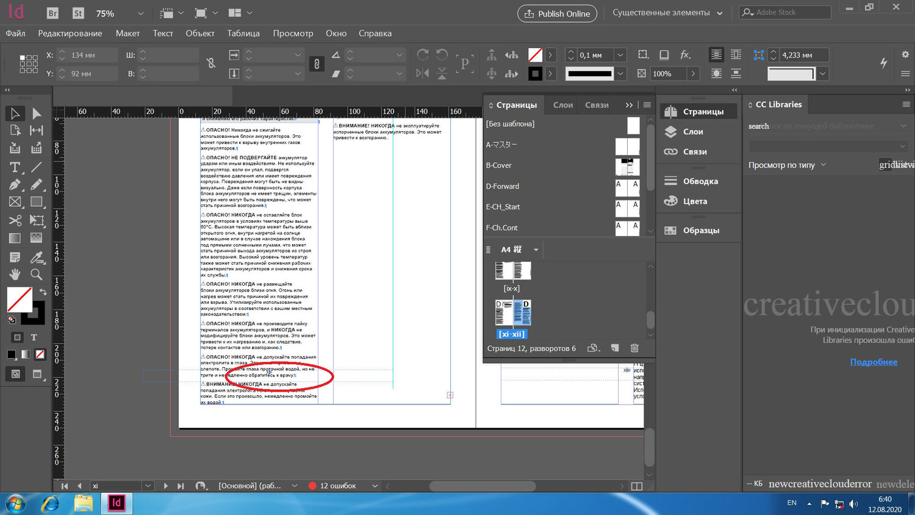This screenshot has width=915, height=515.
Task: Select the Note tool
Action: pos(15,257)
